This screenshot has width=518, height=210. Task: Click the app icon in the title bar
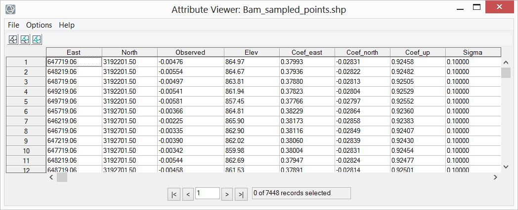pyautogui.click(x=10, y=9)
